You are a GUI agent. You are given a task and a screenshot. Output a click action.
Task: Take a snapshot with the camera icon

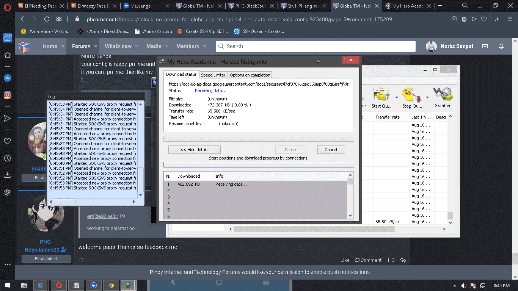click(x=454, y=19)
